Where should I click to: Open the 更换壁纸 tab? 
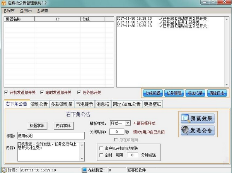point(153,104)
